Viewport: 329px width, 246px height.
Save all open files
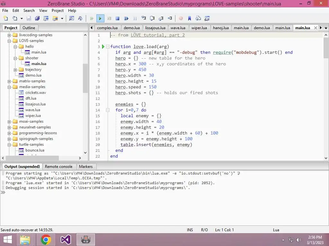37,18
